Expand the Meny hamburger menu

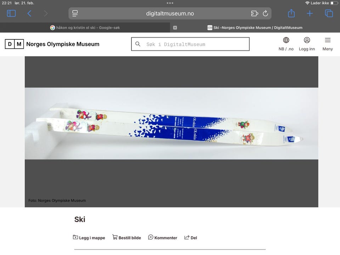[328, 44]
